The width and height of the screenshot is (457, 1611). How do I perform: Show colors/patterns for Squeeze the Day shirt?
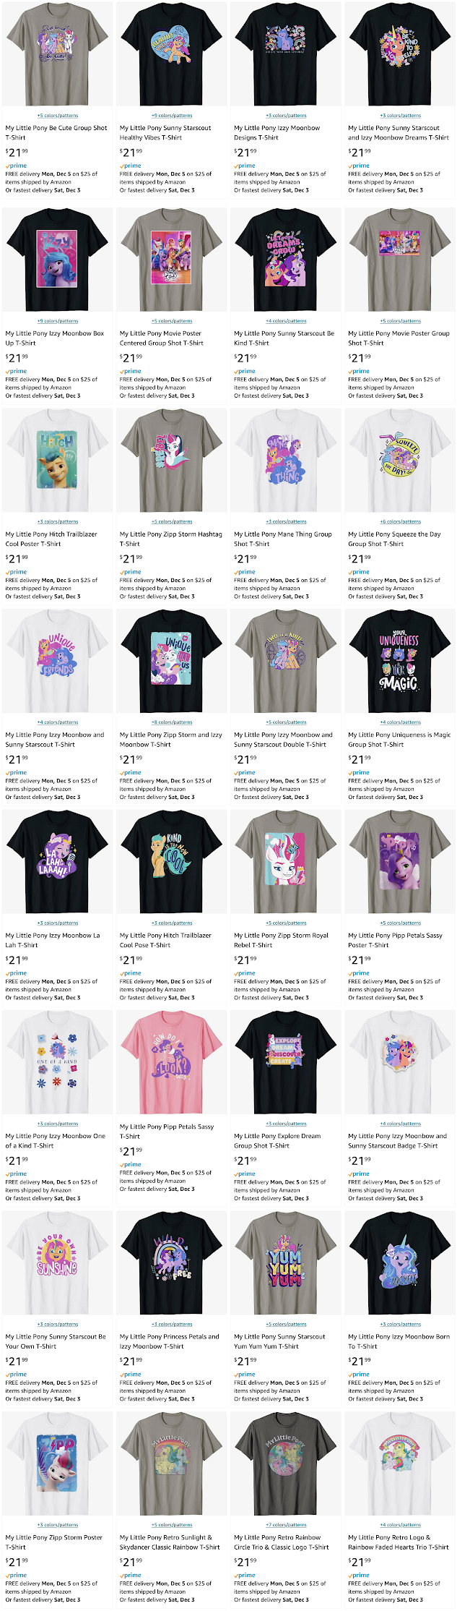[x=401, y=521]
